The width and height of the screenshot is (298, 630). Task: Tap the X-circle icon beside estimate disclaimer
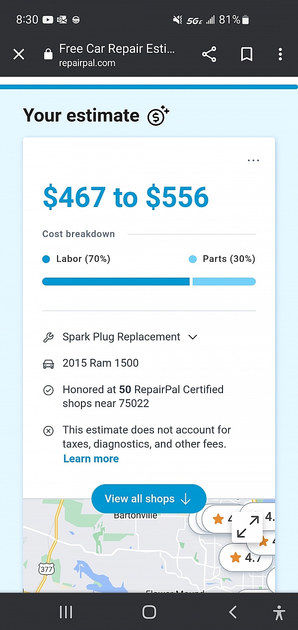coord(48,431)
